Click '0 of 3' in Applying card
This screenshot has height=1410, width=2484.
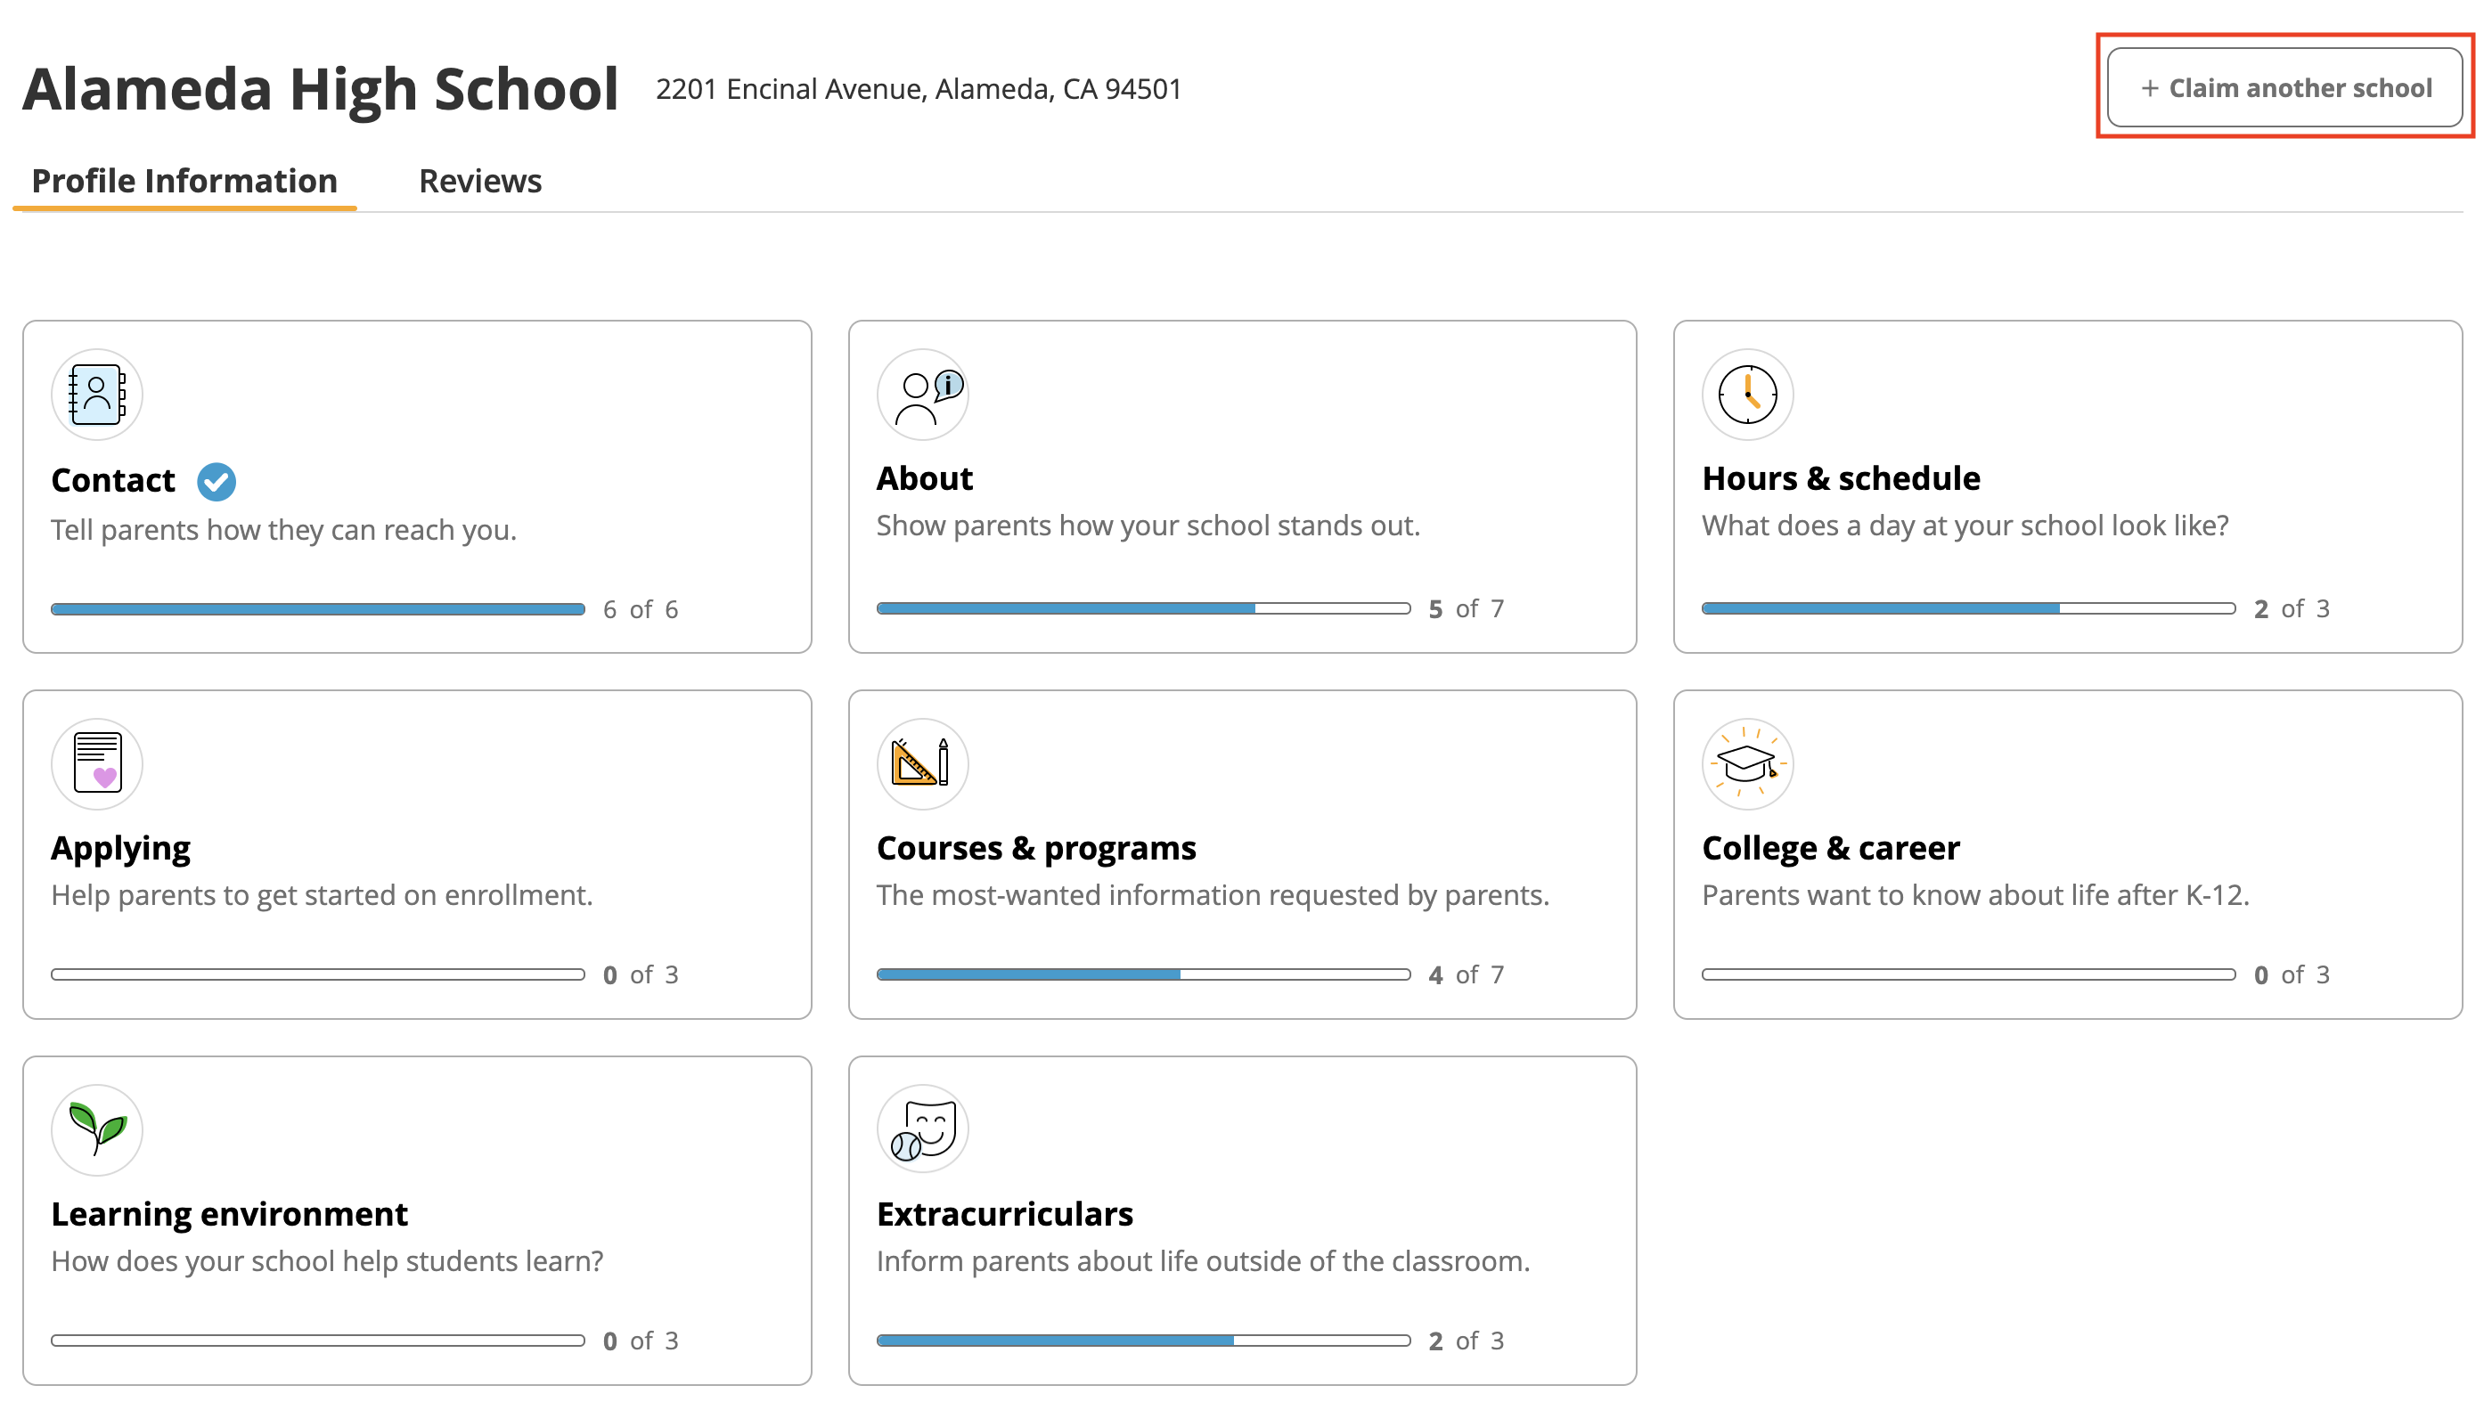(x=640, y=974)
